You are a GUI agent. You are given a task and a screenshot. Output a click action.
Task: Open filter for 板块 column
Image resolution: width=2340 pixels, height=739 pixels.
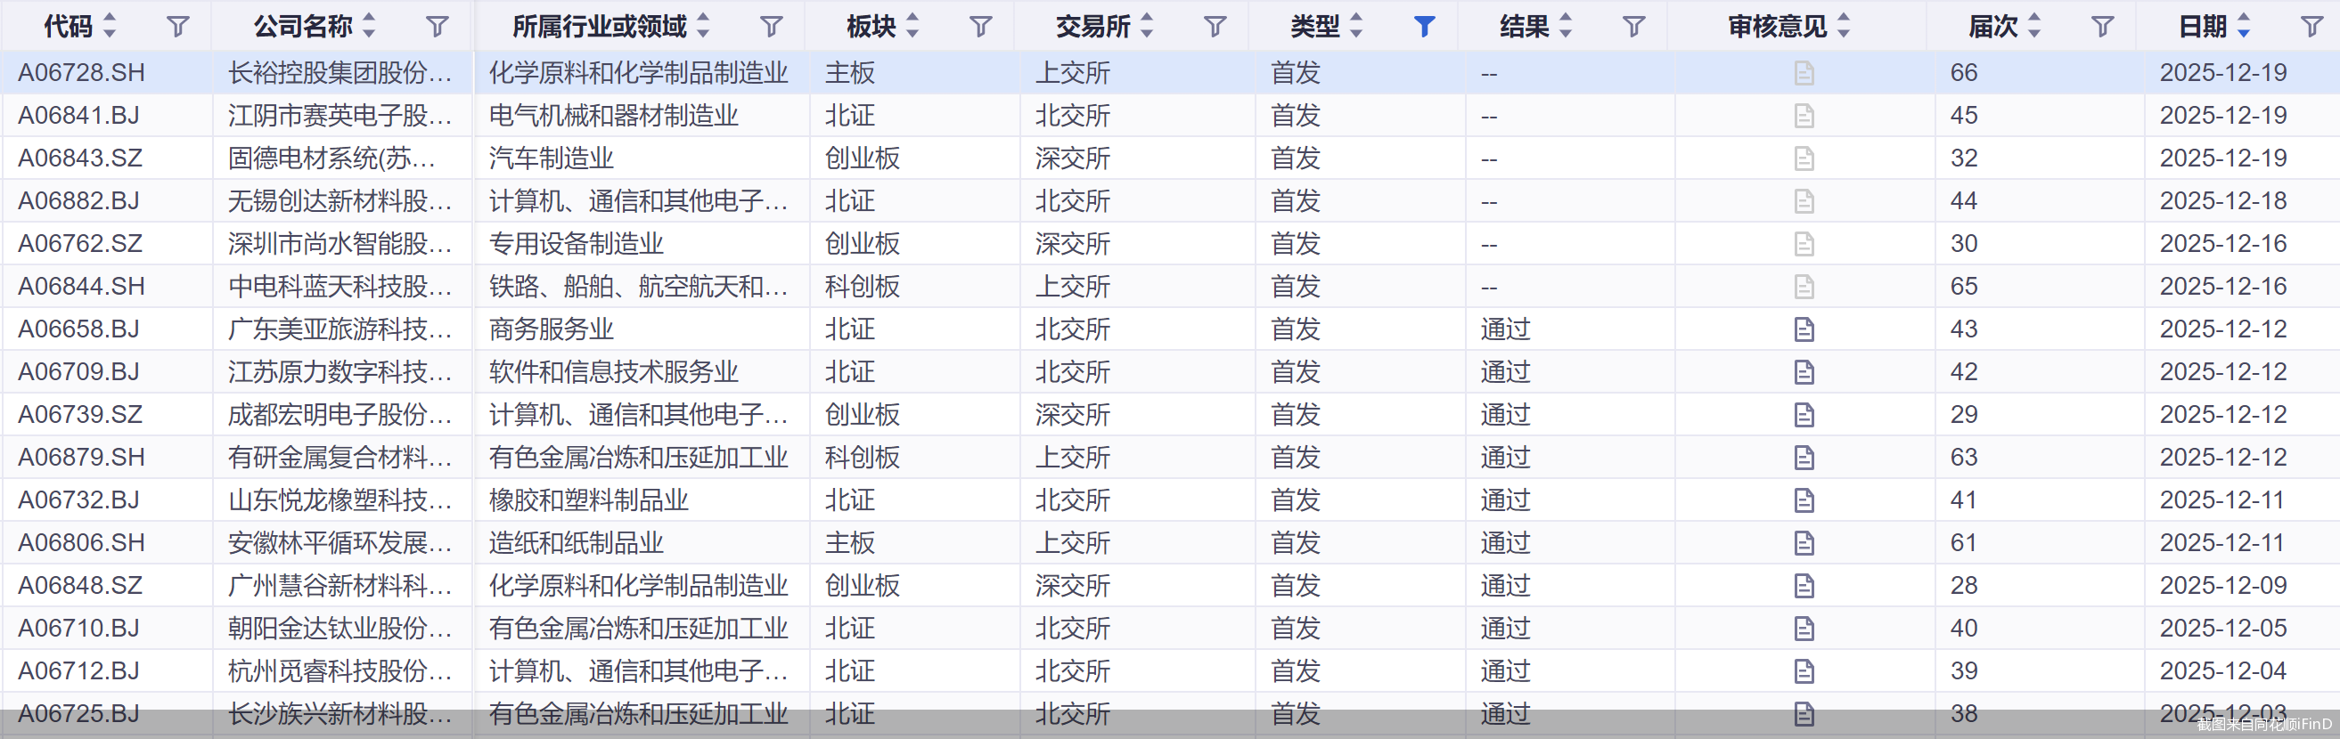tap(981, 28)
